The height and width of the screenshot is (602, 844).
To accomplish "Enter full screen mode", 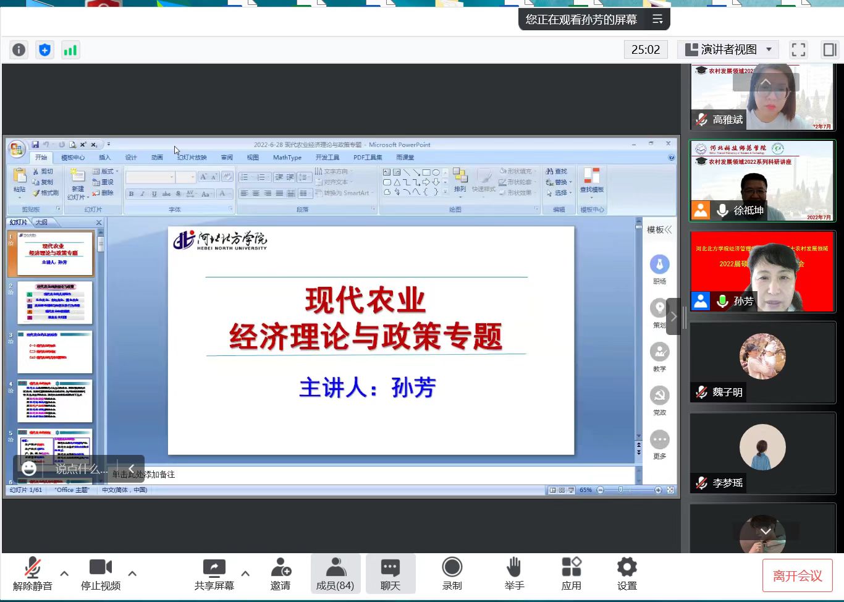I will point(798,49).
